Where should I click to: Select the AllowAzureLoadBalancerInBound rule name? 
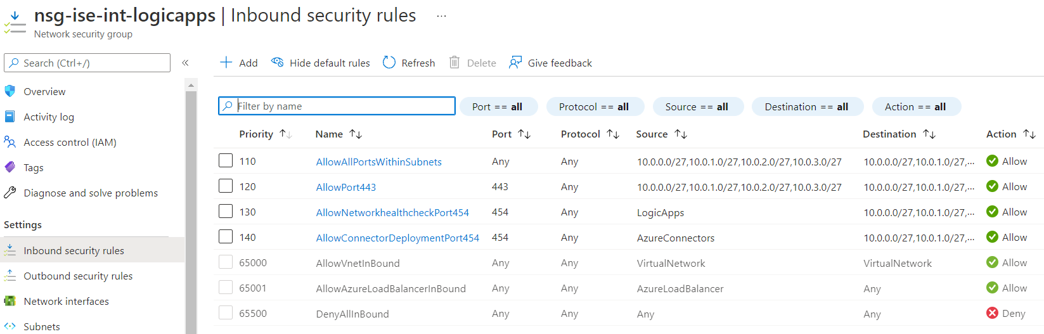tap(390, 288)
